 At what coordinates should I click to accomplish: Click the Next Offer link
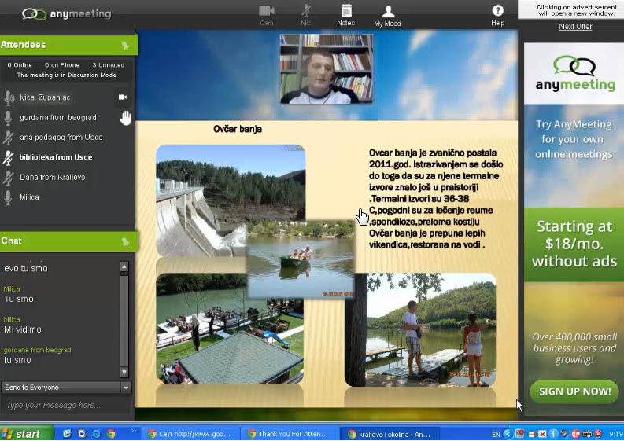(x=575, y=27)
